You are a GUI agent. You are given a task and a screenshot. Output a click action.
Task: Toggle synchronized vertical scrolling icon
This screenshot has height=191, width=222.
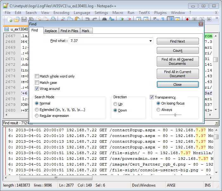(x=138, y=19)
